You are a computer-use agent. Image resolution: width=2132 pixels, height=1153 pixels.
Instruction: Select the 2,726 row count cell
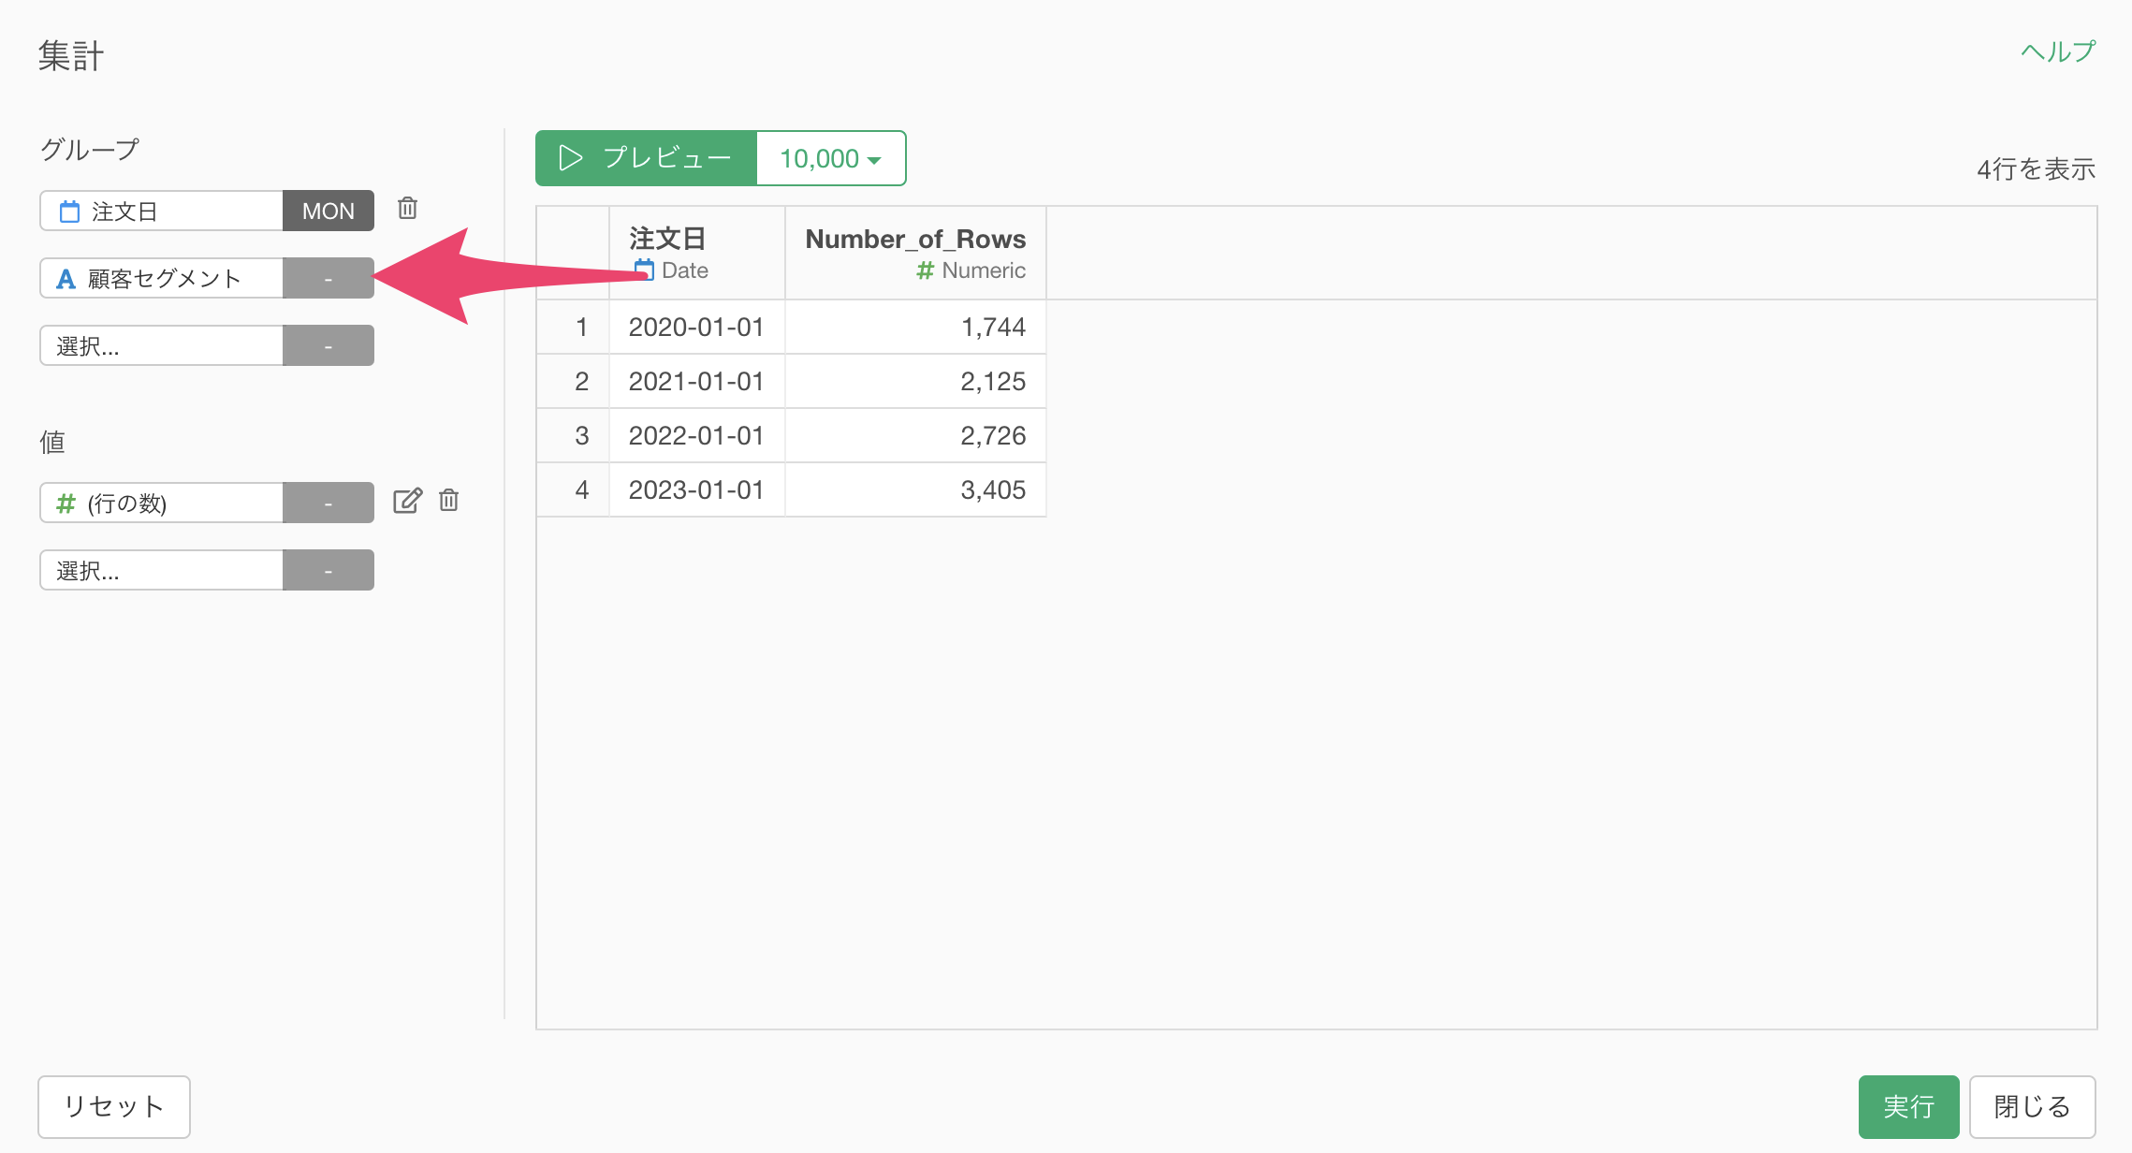pyautogui.click(x=915, y=435)
